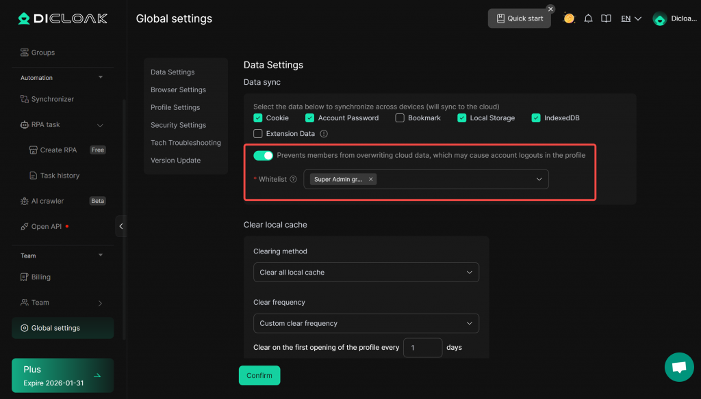Open the documentation book icon

tap(606, 18)
